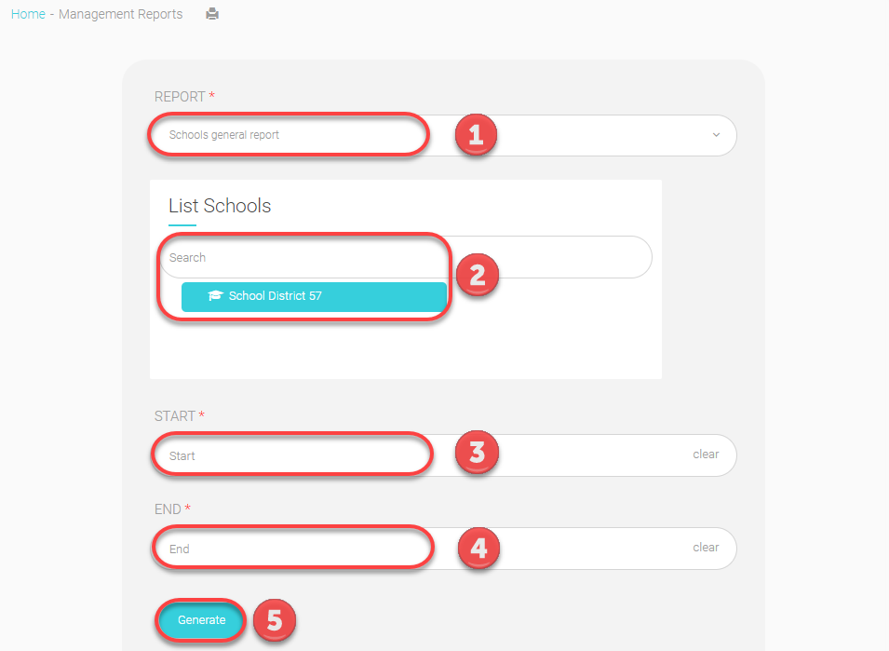Screen dimensions: 889x651
Task: Clear the End field using its clear link
Action: pyautogui.click(x=706, y=548)
